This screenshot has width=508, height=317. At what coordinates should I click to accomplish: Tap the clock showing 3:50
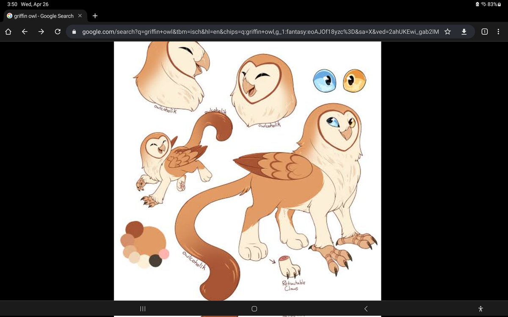click(x=12, y=4)
